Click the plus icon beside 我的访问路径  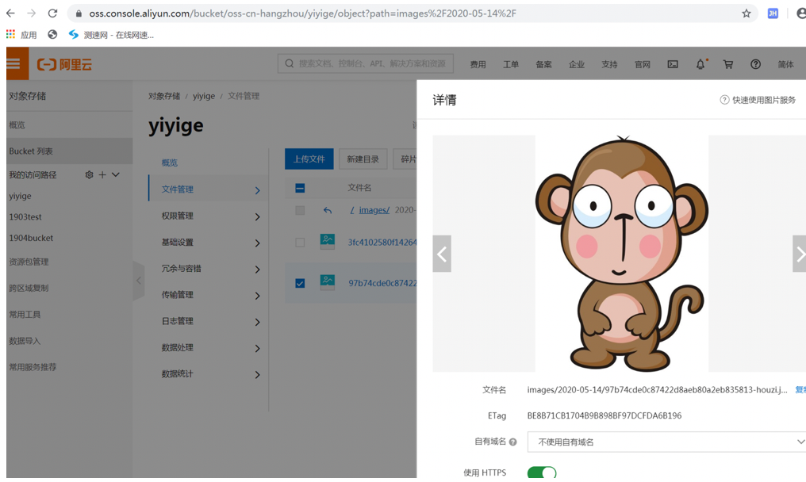tap(102, 174)
